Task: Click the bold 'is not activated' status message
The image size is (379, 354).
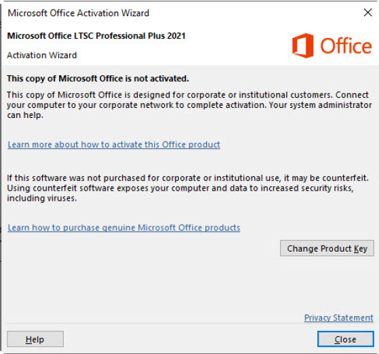Action: pos(98,79)
